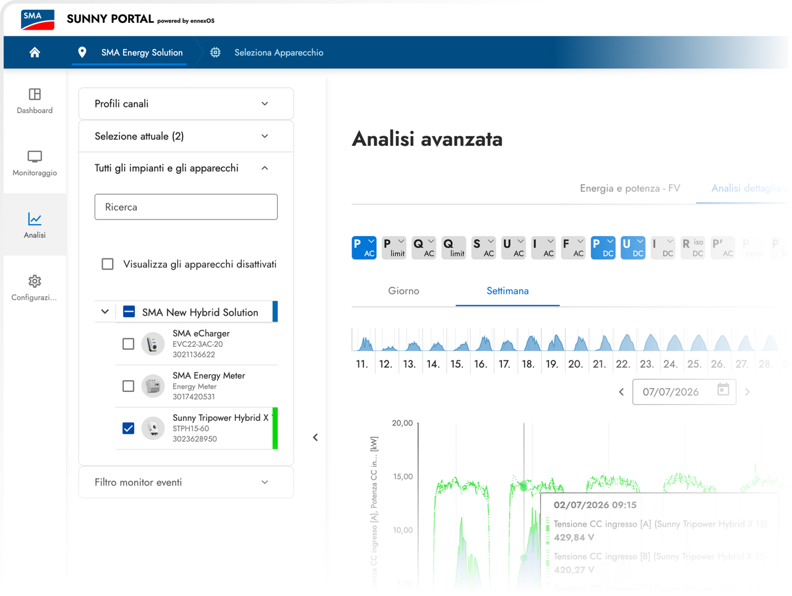Open Analisi in sidebar
The image size is (792, 596).
[x=35, y=225]
